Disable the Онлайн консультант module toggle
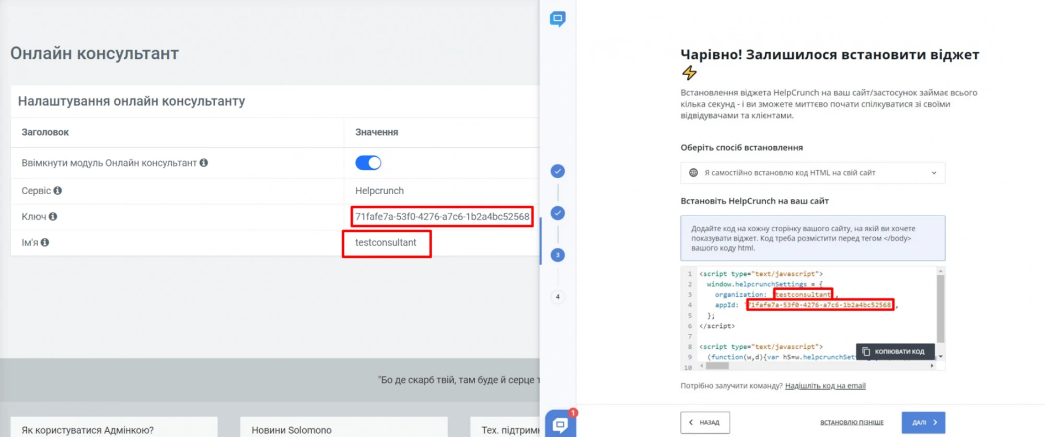 point(368,163)
